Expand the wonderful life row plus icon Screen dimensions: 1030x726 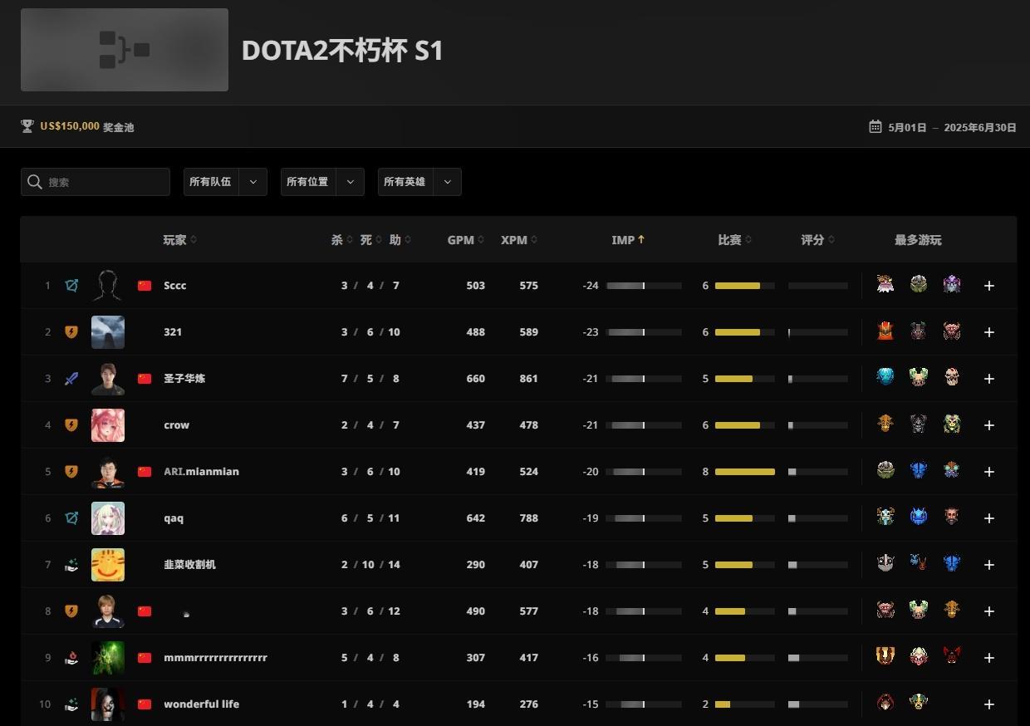pos(989,704)
